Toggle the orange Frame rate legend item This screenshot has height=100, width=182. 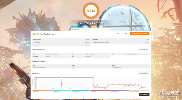pyautogui.click(x=42, y=91)
